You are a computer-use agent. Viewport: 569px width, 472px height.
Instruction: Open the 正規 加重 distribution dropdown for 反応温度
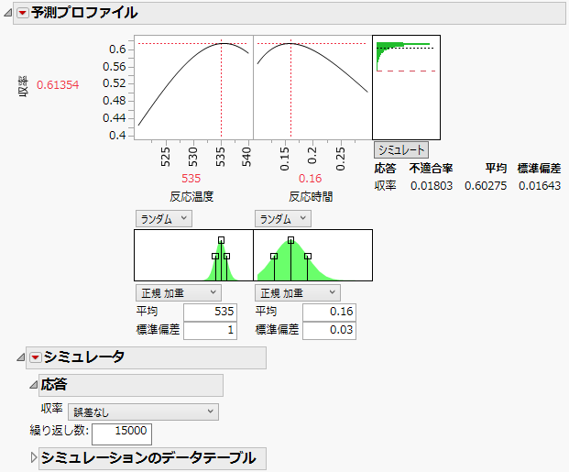(x=179, y=293)
